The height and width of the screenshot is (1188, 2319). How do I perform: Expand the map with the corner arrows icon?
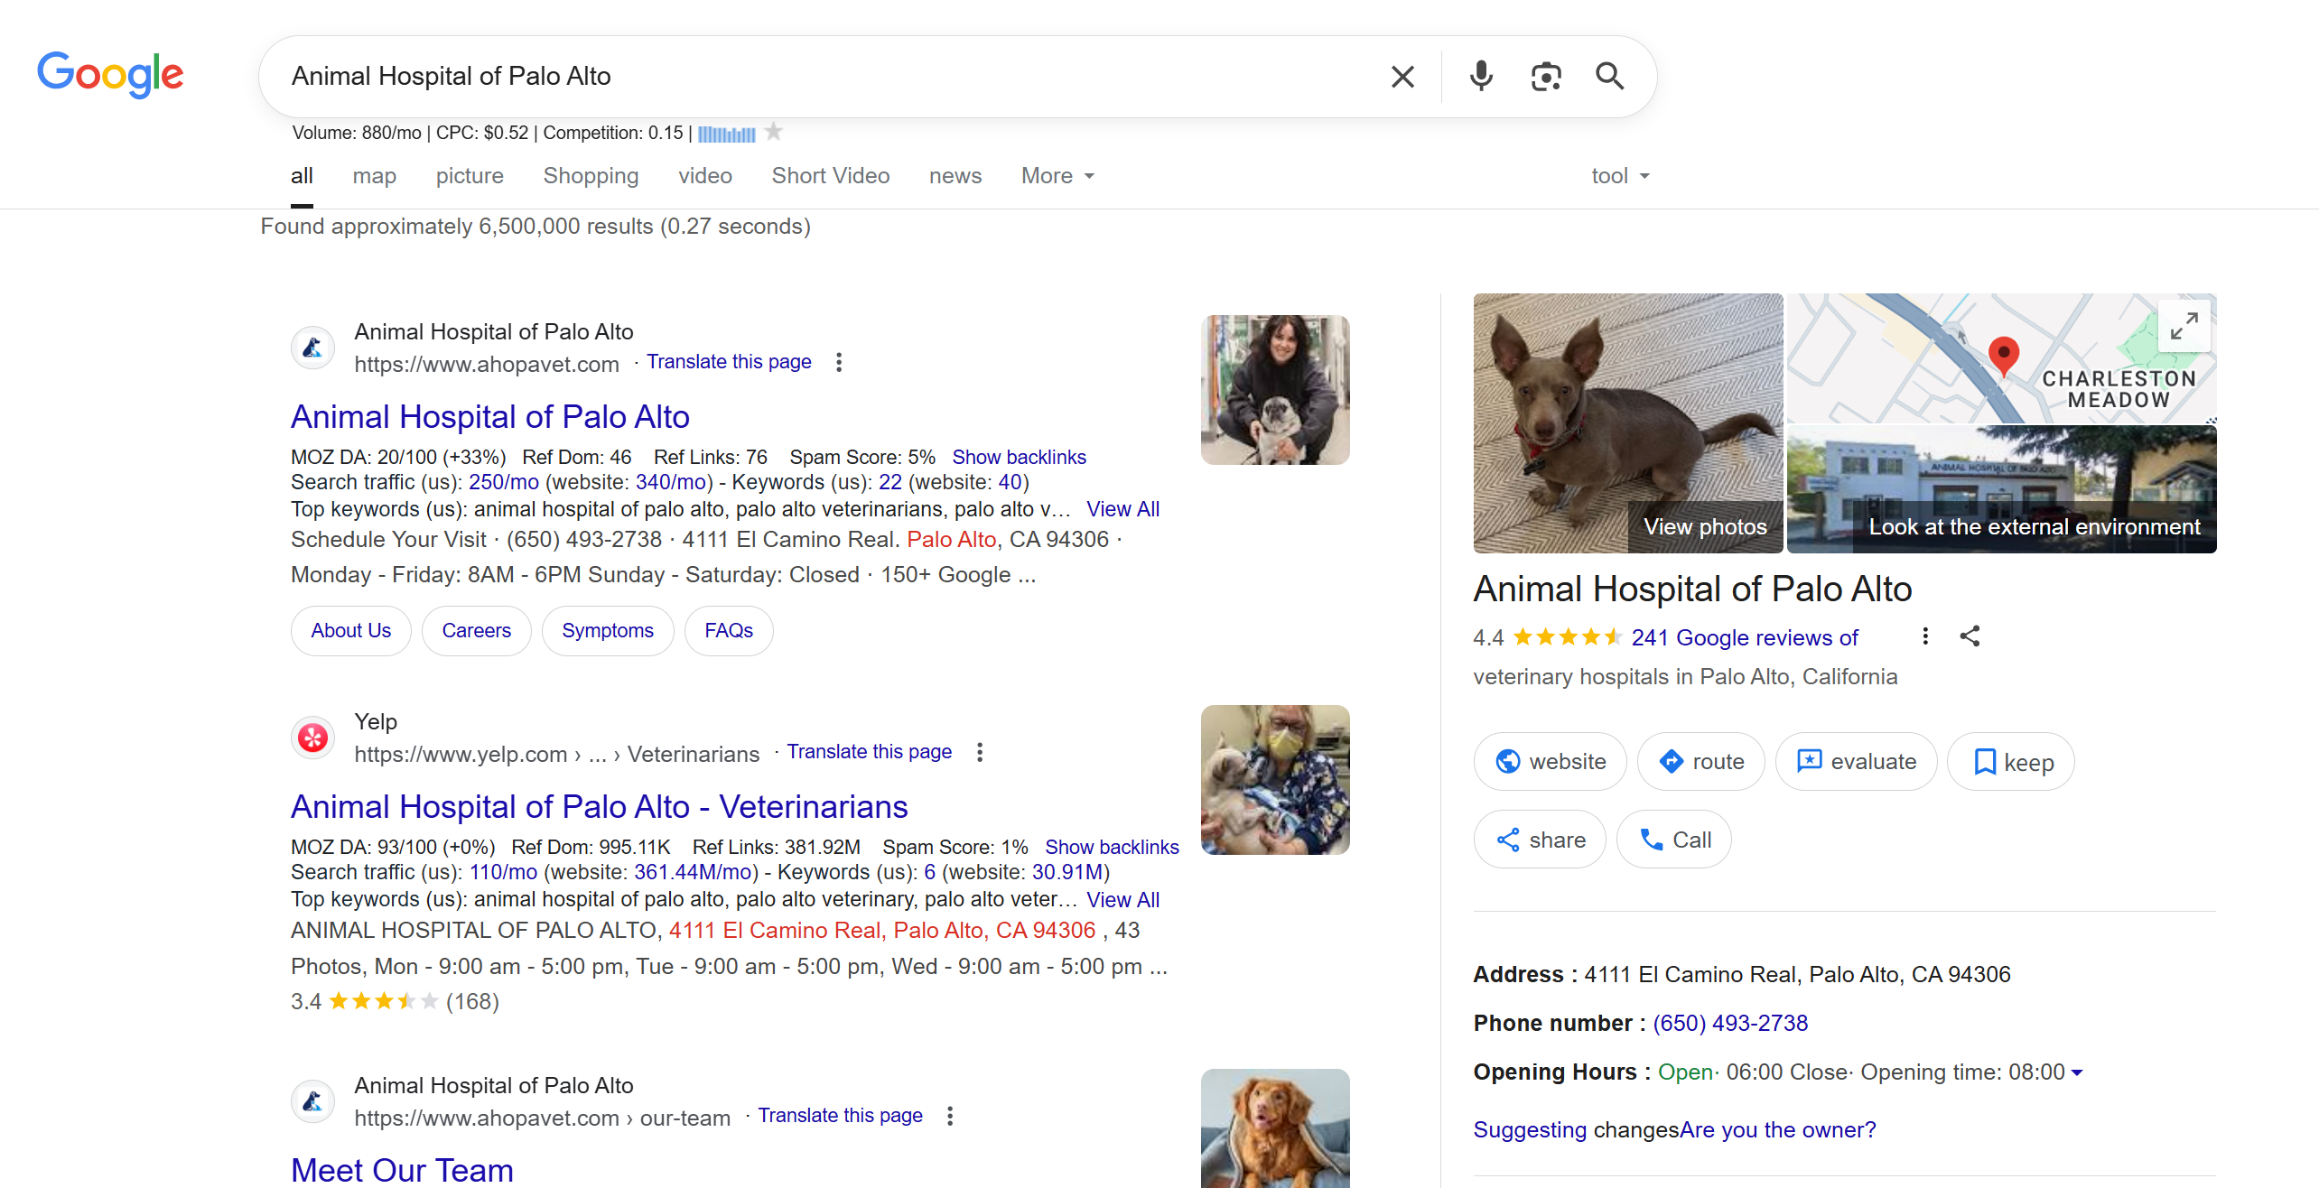click(x=2184, y=326)
